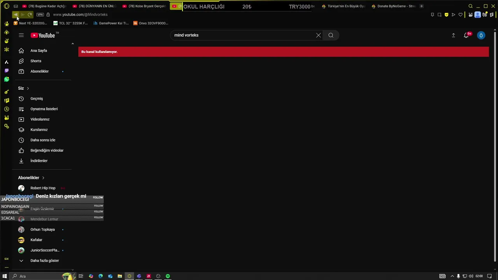Viewport: 498px width, 280px height.
Task: Open Spotify from taskbar
Action: click(x=168, y=276)
